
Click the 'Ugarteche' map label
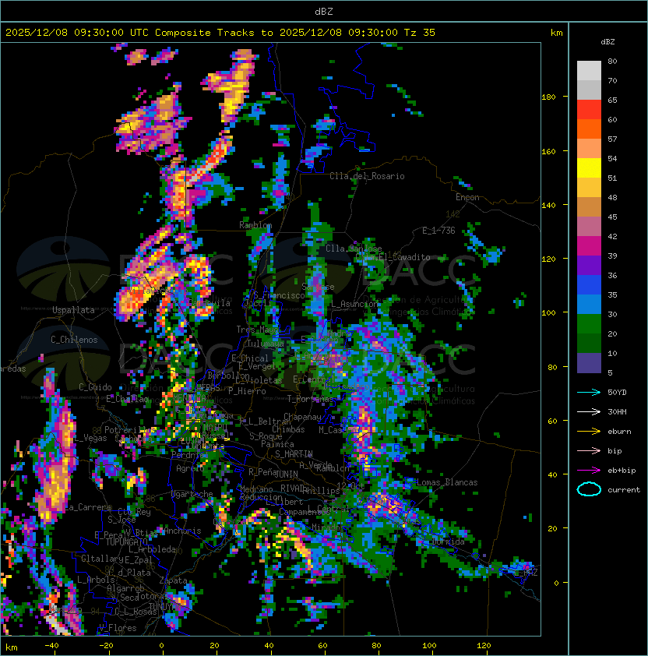click(x=192, y=494)
